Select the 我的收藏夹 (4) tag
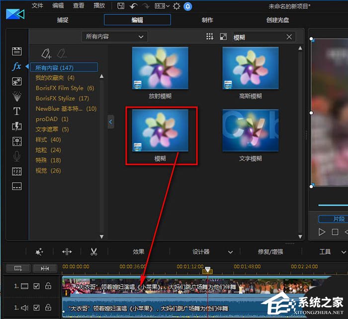Viewport: 348px width, 319px height. [x=55, y=78]
